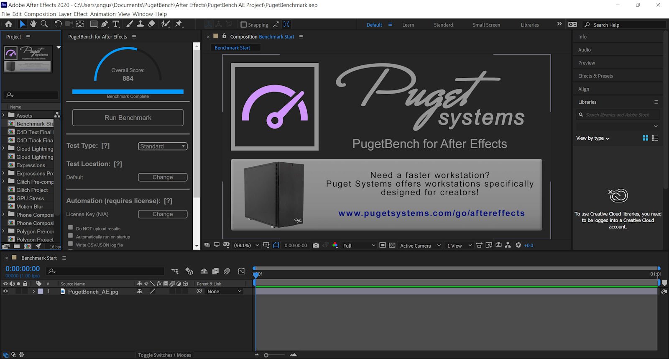Check Do NOT upload results
This screenshot has width=669, height=359.
pyautogui.click(x=70, y=227)
